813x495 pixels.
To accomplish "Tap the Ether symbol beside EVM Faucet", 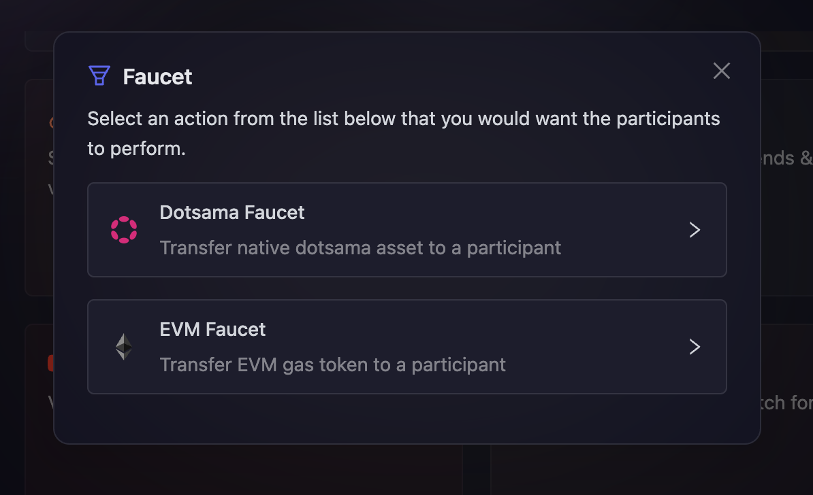I will point(124,347).
